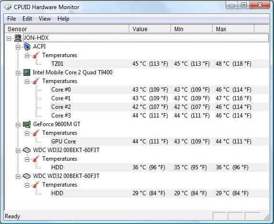Collapse the Intel Mobile Core 2 Quad T9400 node
Screen dimensions: 274x224
pos(18,73)
